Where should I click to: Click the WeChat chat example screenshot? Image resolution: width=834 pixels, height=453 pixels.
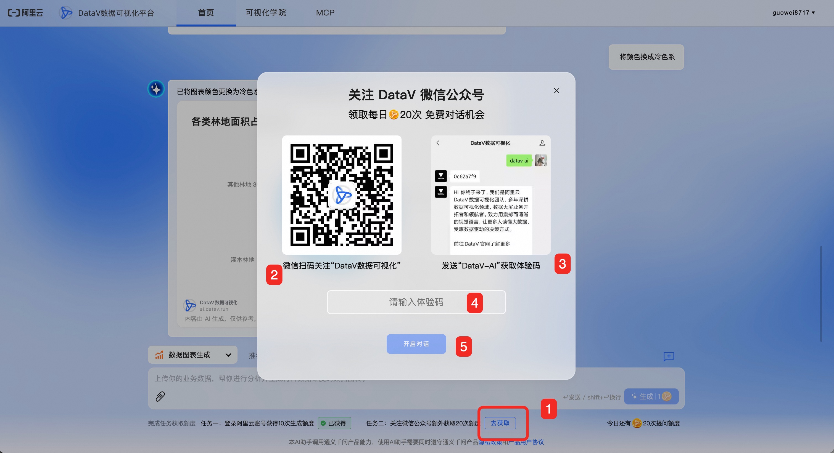click(x=491, y=195)
